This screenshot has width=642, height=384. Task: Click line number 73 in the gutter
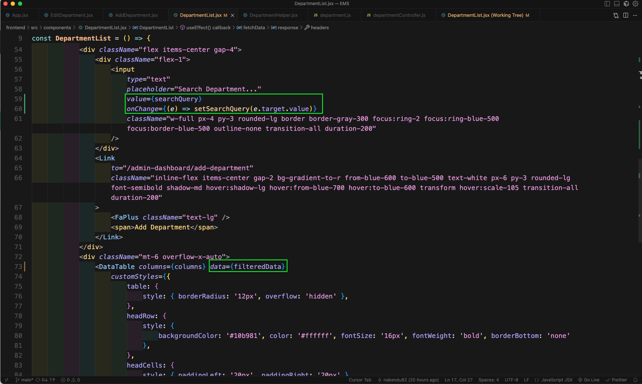pos(18,267)
